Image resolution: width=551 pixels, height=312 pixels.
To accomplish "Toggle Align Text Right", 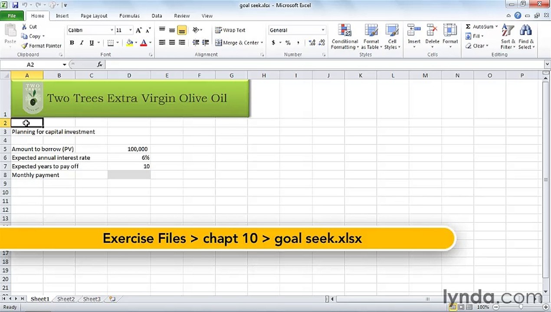I will 182,42.
